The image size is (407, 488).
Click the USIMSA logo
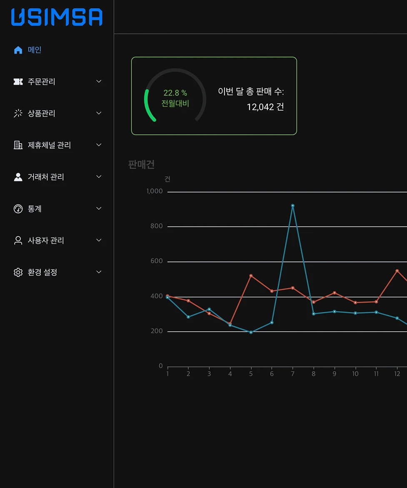(x=56, y=17)
